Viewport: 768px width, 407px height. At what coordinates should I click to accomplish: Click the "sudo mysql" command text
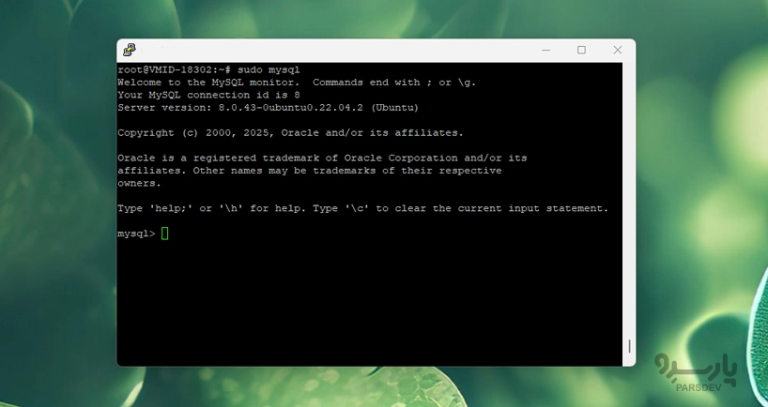(x=271, y=70)
